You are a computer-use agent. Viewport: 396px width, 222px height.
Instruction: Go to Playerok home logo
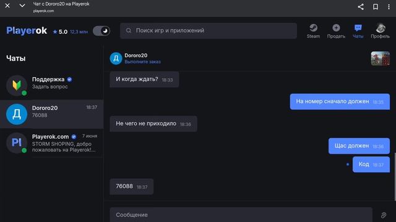[27, 30]
